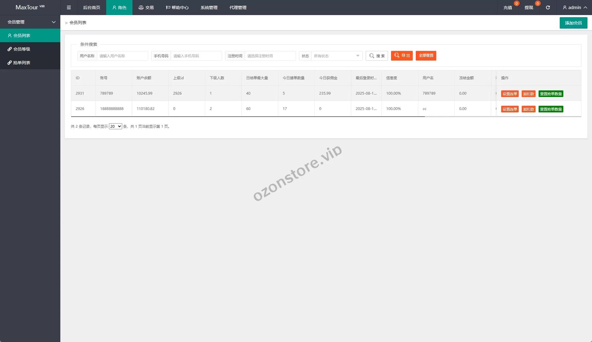Screen dimensions: 592x342
Task: Switch to the 交易 top menu
Action: (146, 8)
